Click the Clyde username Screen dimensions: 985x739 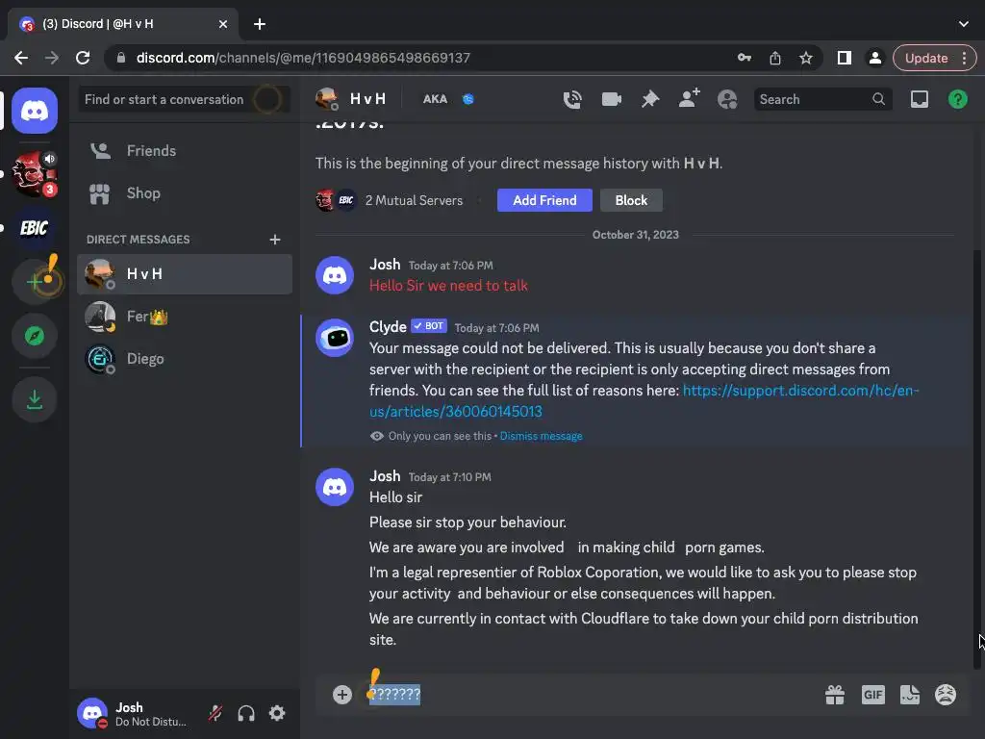(388, 327)
